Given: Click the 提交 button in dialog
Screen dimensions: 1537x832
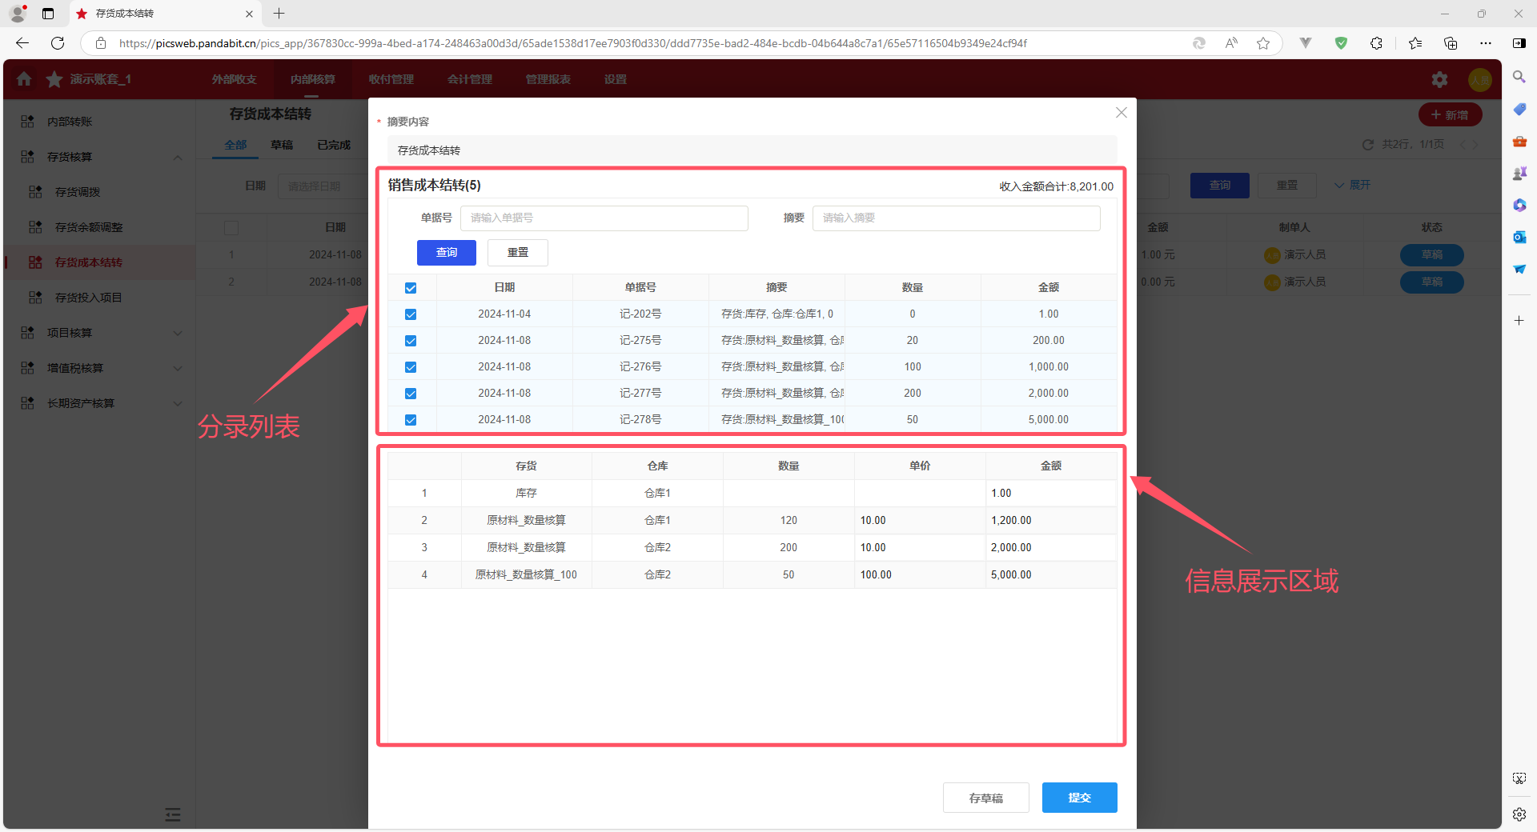Looking at the screenshot, I should (1079, 798).
